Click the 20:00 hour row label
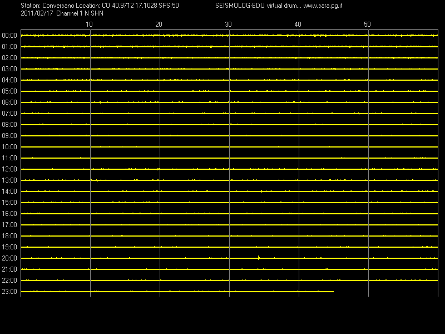 [9, 258]
